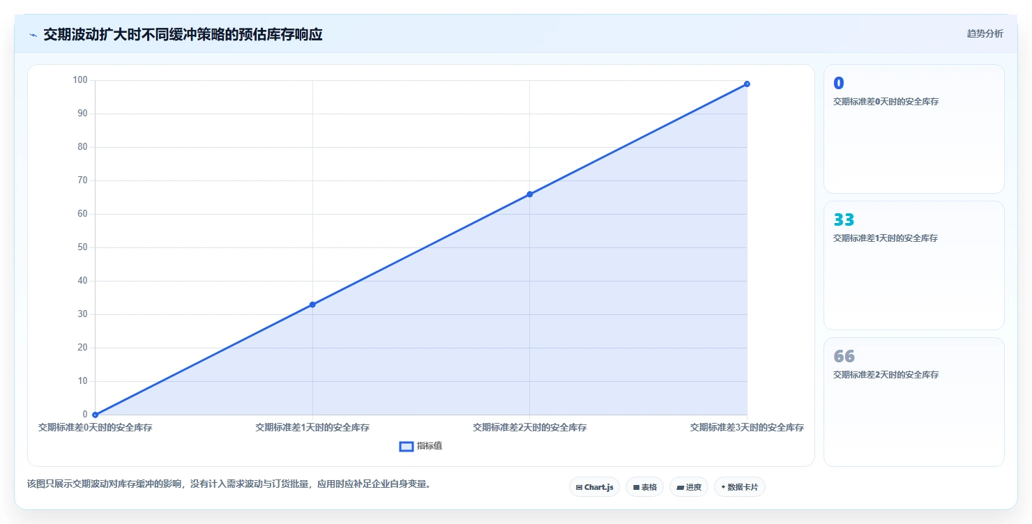The height and width of the screenshot is (524, 1032).
Task: Click the 指标值 legend text
Action: [x=430, y=446]
